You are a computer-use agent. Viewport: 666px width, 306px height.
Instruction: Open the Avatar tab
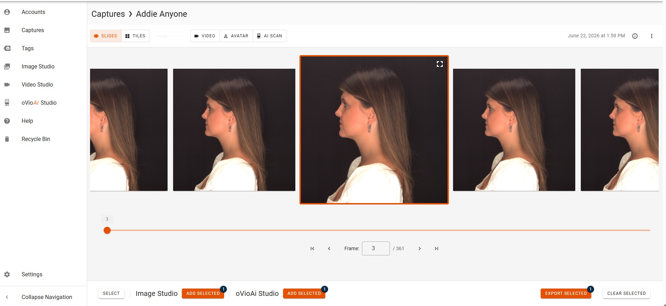click(236, 36)
